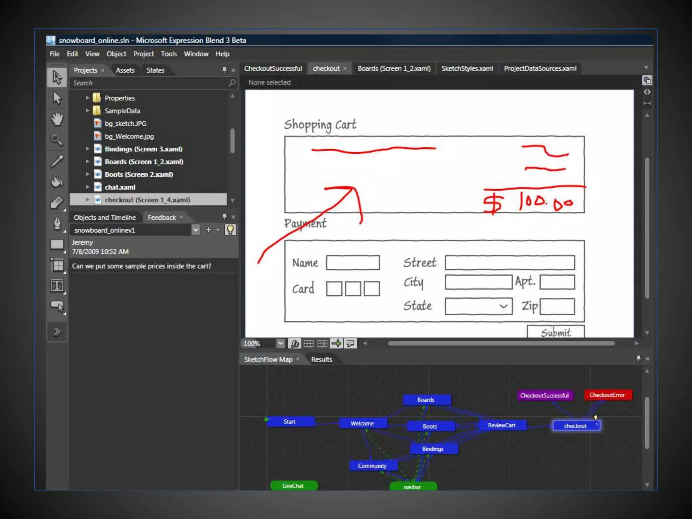Select the Direct Selection arrow tool
This screenshot has height=519, width=692.
[57, 98]
